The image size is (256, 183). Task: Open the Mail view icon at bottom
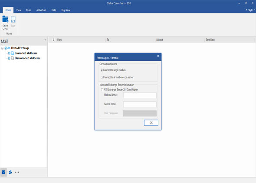click(3, 172)
